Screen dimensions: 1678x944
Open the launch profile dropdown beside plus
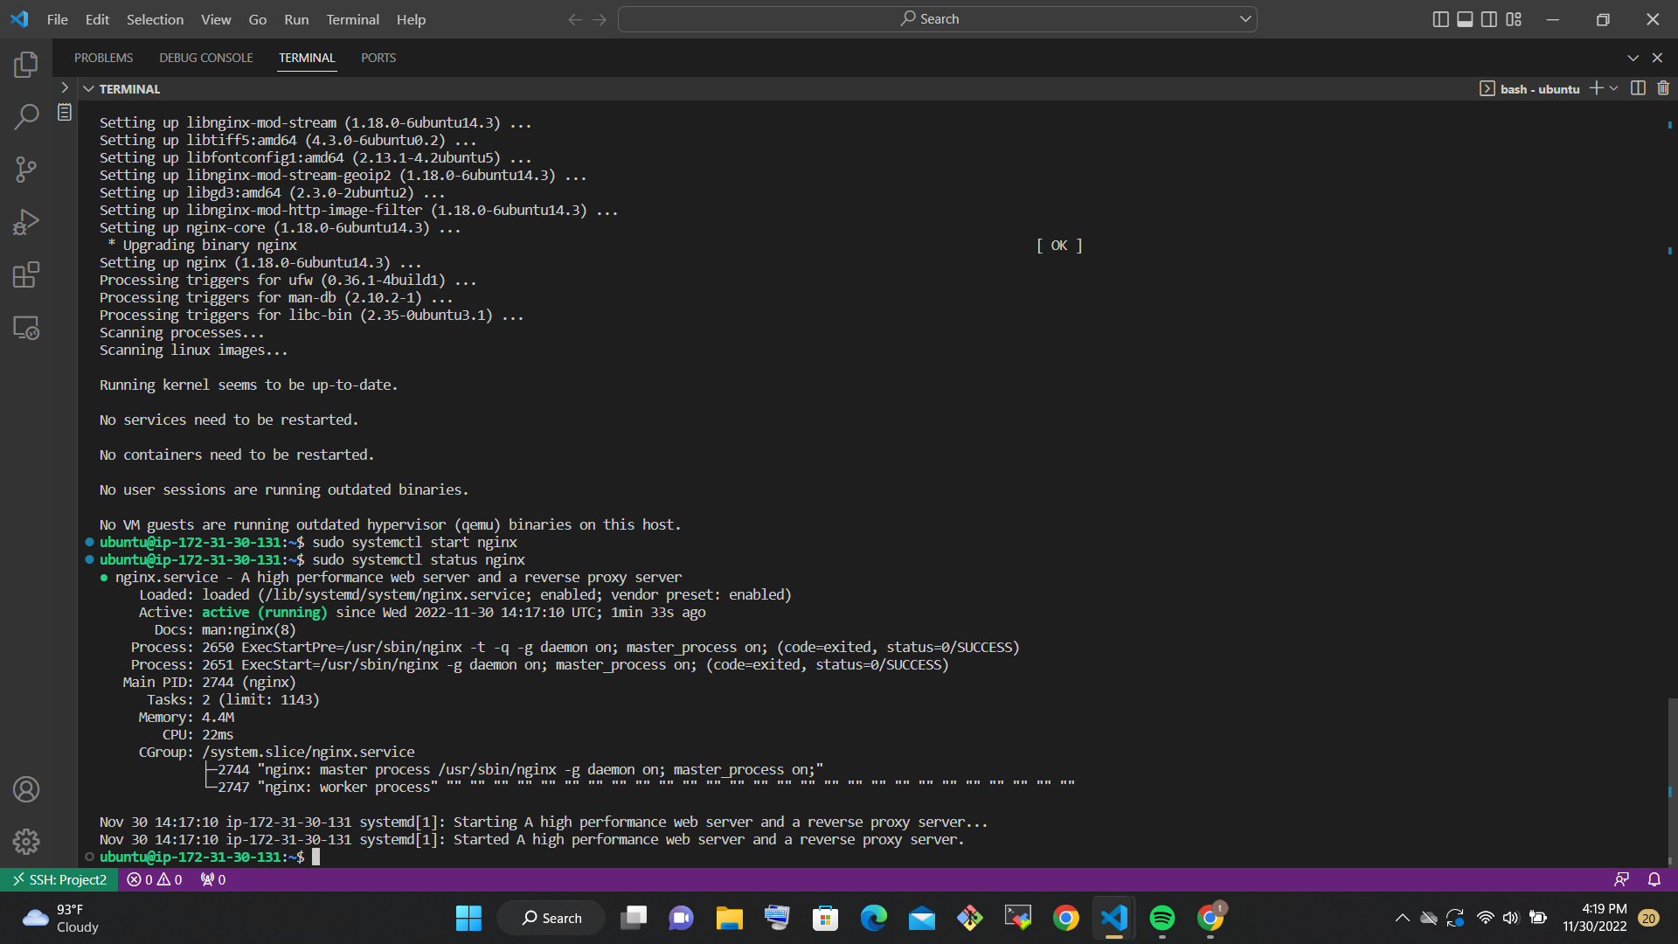click(x=1613, y=88)
